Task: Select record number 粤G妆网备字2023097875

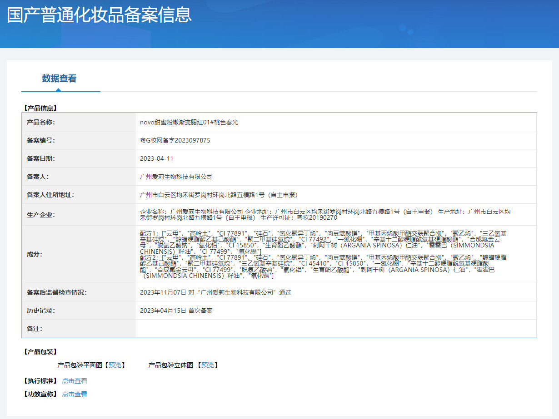Action: (175, 140)
